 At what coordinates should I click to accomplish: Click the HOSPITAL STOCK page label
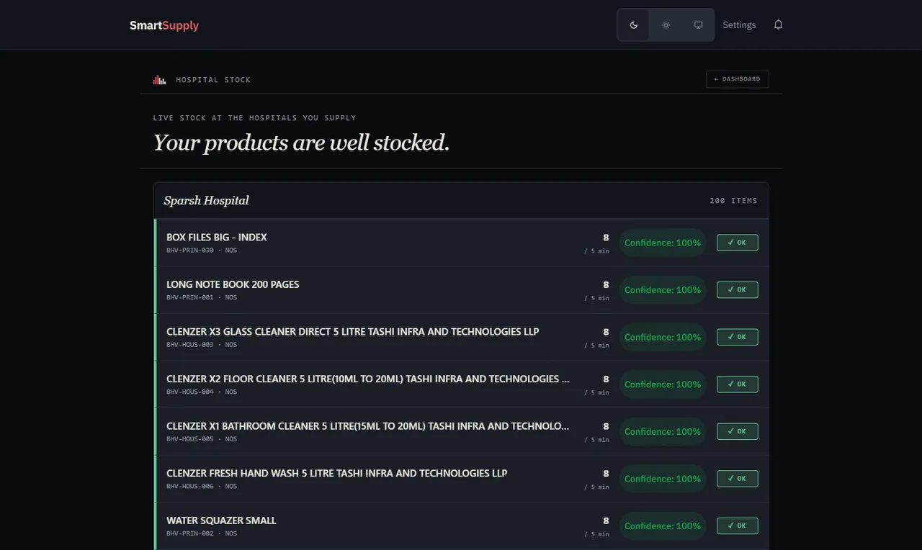(213, 80)
